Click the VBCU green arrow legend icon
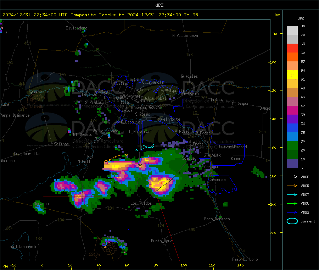 coord(292,203)
